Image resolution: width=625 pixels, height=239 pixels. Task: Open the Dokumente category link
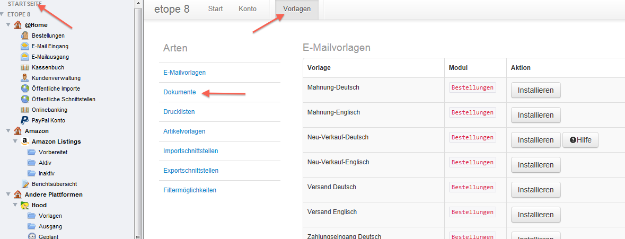pyautogui.click(x=179, y=92)
